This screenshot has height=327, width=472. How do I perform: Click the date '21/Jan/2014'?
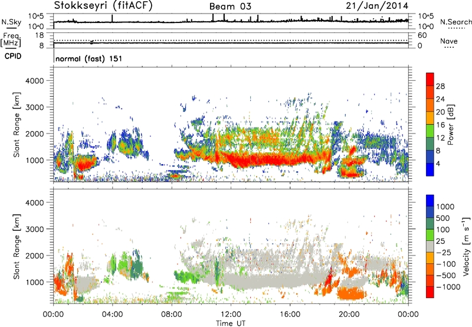click(x=377, y=6)
